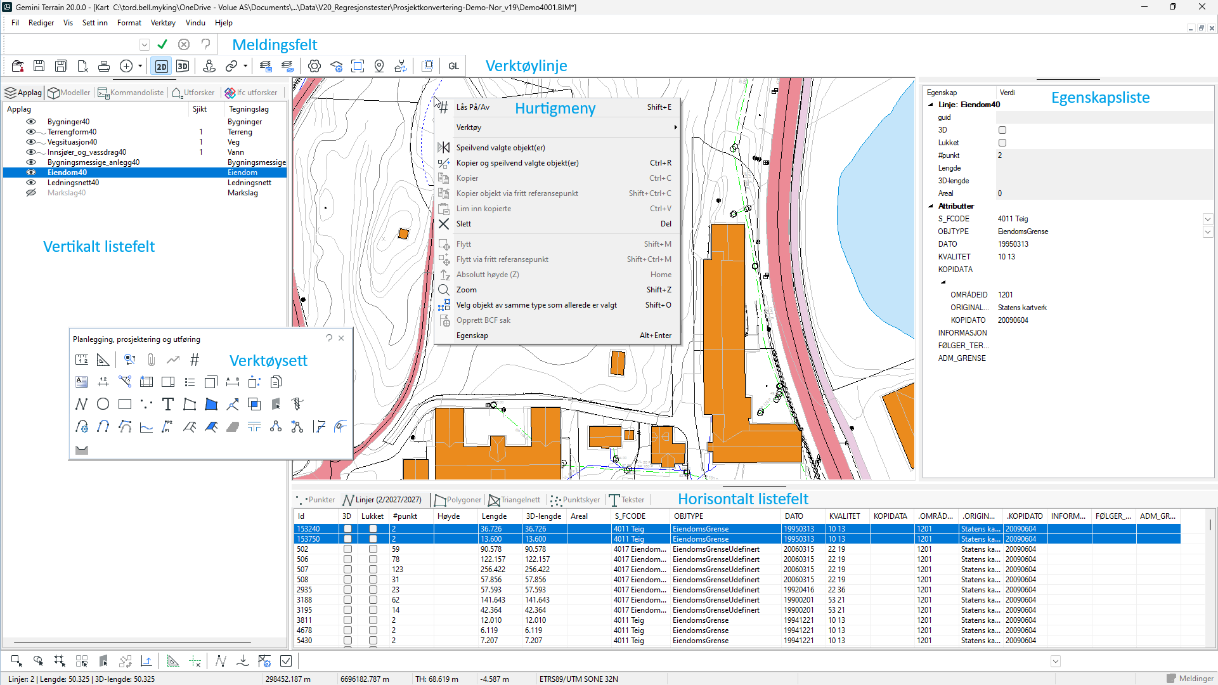This screenshot has width=1218, height=685.
Task: Switch to 3D view mode
Action: click(x=183, y=66)
